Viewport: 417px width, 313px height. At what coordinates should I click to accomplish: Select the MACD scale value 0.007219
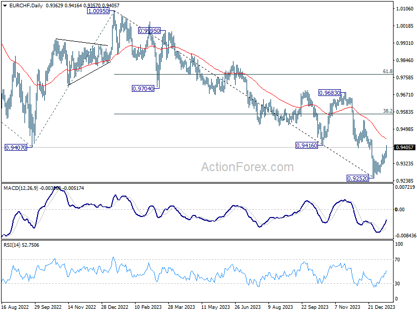click(405, 187)
